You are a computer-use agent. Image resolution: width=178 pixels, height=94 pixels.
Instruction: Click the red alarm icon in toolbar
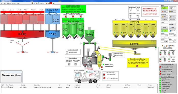(x=51, y=3)
